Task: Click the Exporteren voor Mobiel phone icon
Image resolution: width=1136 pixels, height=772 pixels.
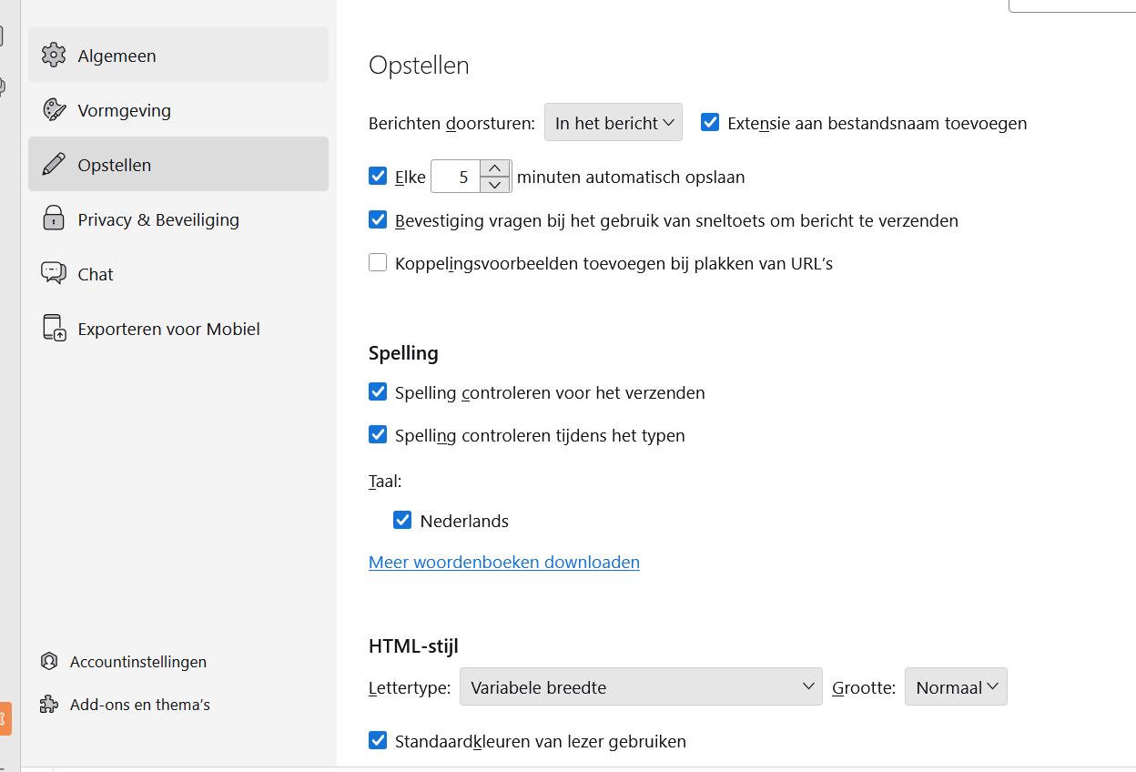Action: 55,329
